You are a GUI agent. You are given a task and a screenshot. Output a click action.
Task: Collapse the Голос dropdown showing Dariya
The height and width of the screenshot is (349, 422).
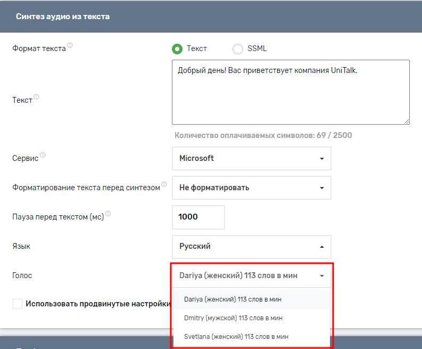pyautogui.click(x=251, y=276)
